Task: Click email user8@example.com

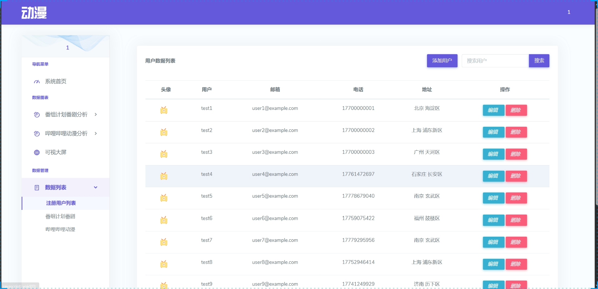Action: [x=275, y=262]
